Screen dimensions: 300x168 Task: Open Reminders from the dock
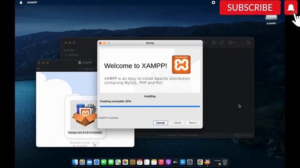click(x=147, y=162)
